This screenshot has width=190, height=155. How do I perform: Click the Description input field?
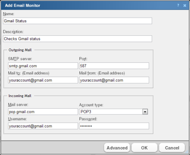[x=77, y=39]
